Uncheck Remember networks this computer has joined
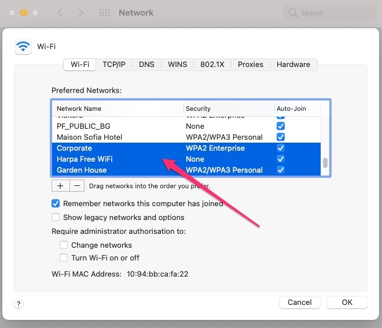382x328 pixels. 56,203
